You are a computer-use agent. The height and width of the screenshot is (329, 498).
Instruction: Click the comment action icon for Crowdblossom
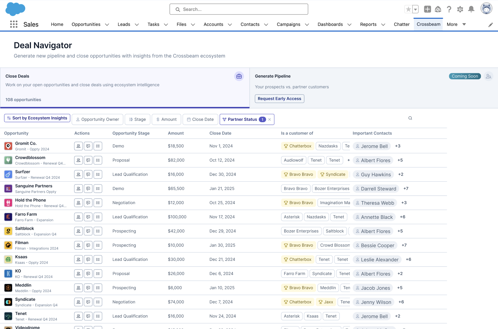pyautogui.click(x=88, y=160)
